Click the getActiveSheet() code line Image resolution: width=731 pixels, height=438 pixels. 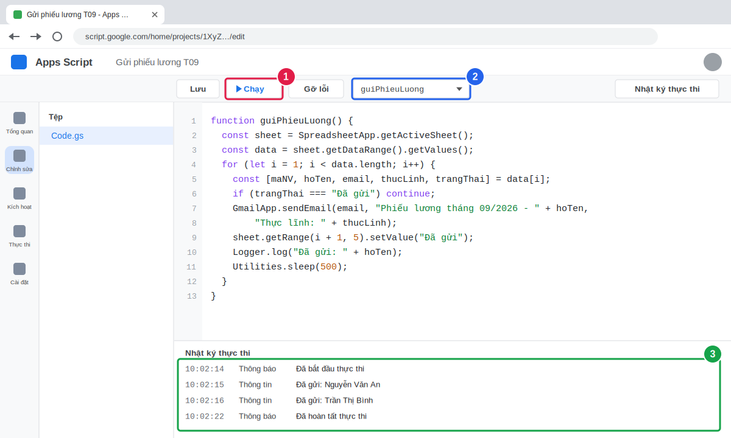[347, 136]
